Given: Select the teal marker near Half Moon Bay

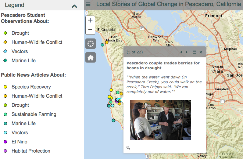Looking at the screenshot, I should tap(102, 45).
